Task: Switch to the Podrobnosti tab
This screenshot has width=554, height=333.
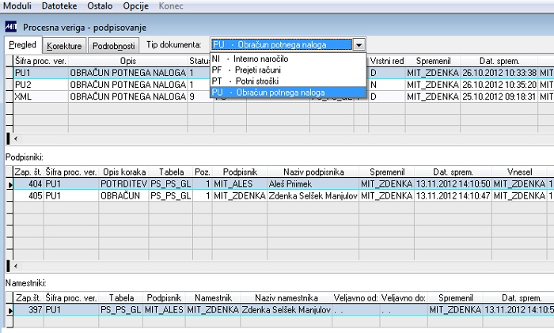Action: tap(113, 46)
